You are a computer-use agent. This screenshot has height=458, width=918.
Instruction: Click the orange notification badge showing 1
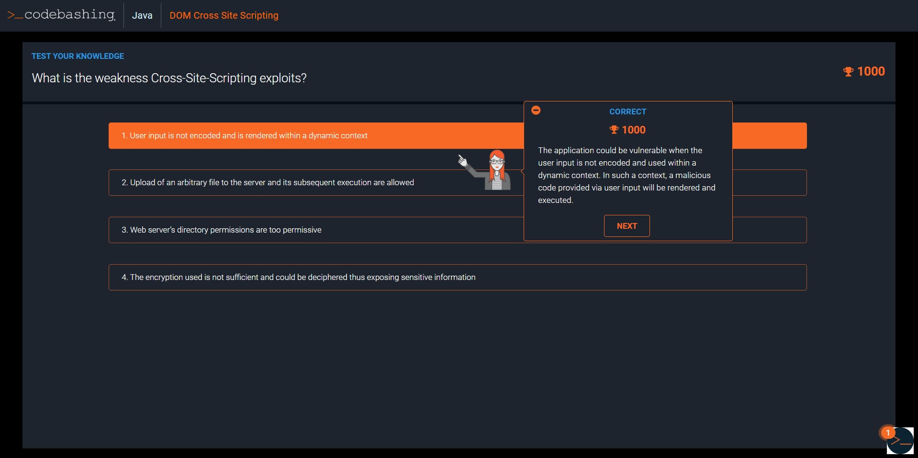[889, 432]
